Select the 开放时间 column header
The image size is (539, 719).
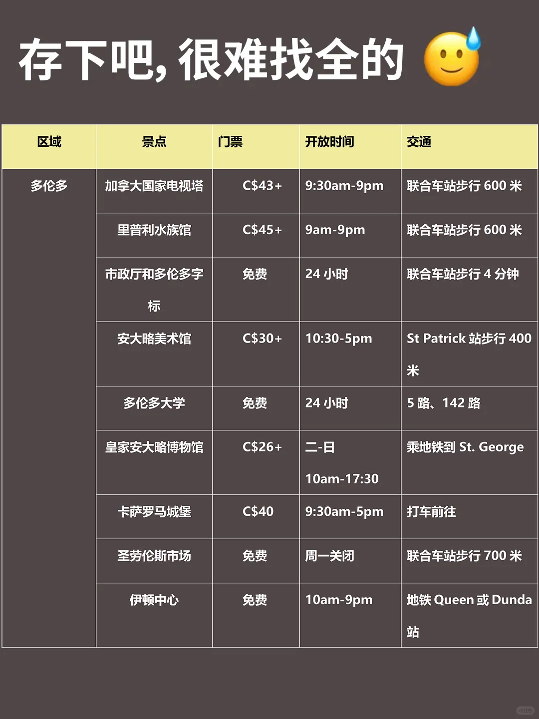click(x=331, y=142)
